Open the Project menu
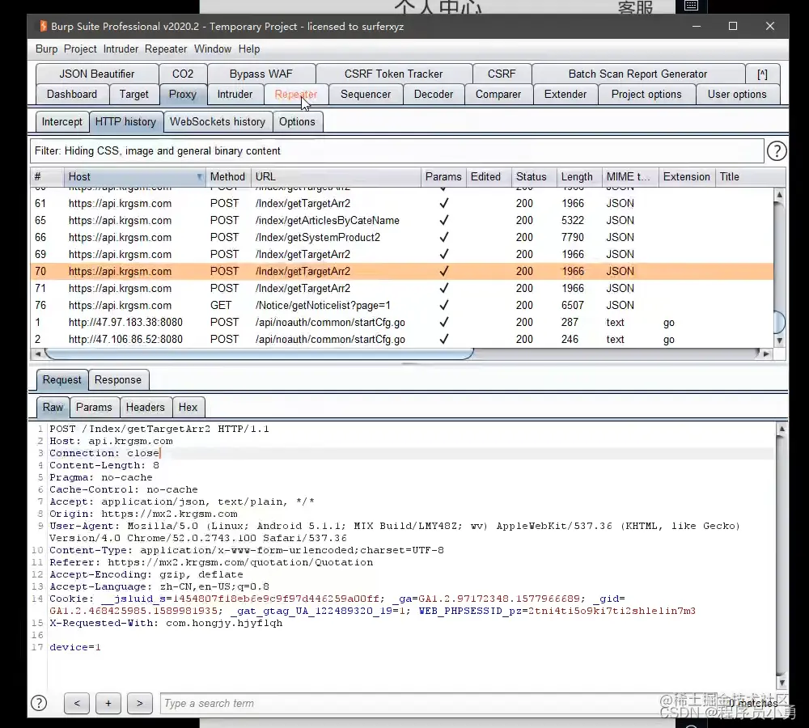This screenshot has height=728, width=809. click(x=80, y=49)
